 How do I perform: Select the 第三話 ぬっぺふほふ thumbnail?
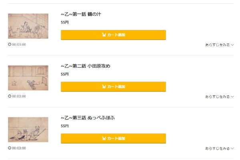[28, 130]
